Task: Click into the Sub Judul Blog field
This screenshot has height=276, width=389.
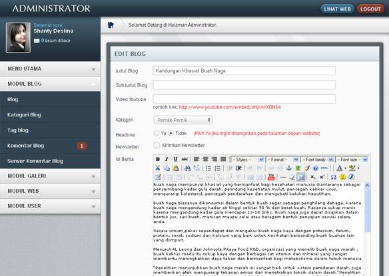Action: [244, 84]
